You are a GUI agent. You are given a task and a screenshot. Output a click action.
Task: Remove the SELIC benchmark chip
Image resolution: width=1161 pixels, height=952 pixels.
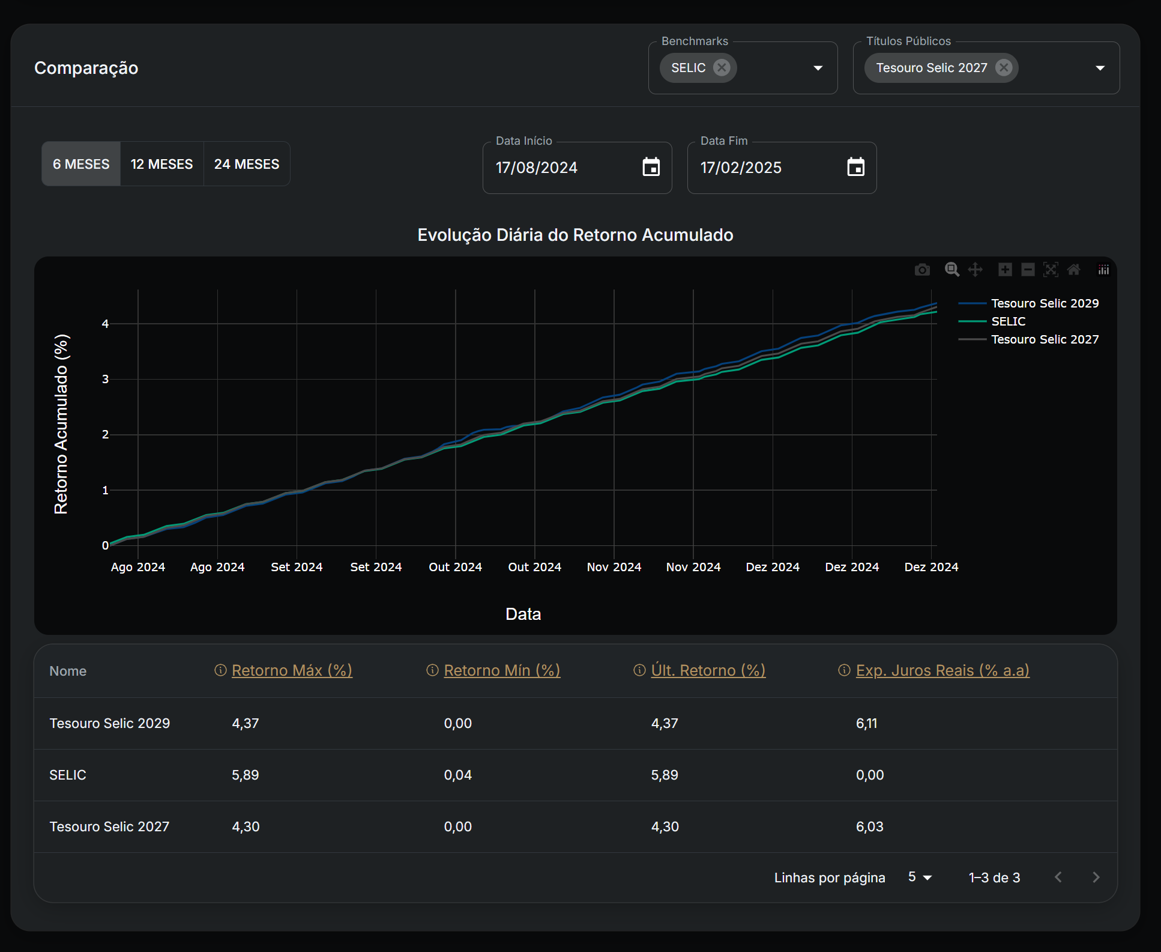[x=722, y=68]
